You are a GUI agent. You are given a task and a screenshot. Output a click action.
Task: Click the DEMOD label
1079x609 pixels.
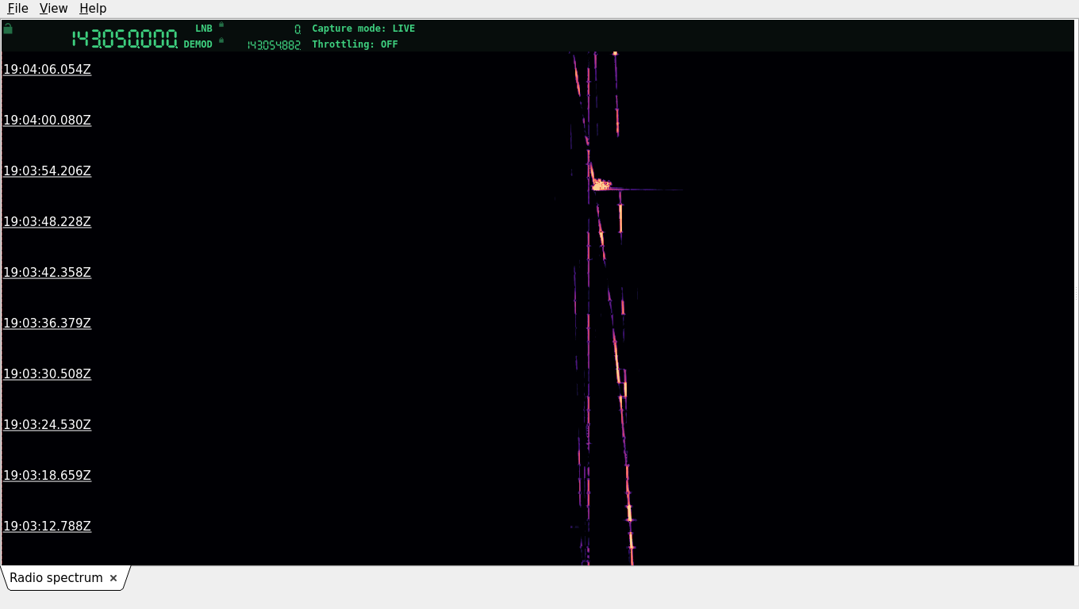point(198,44)
